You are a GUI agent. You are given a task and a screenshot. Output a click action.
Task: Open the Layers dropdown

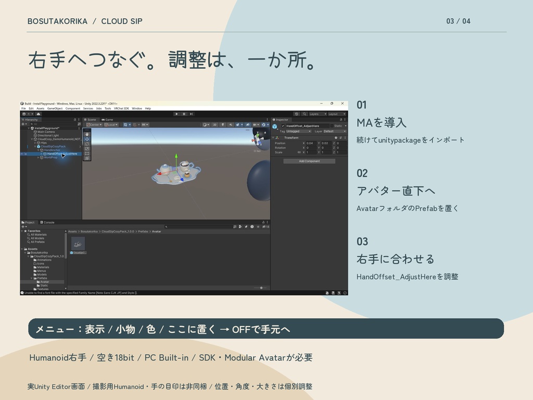pyautogui.click(x=318, y=114)
